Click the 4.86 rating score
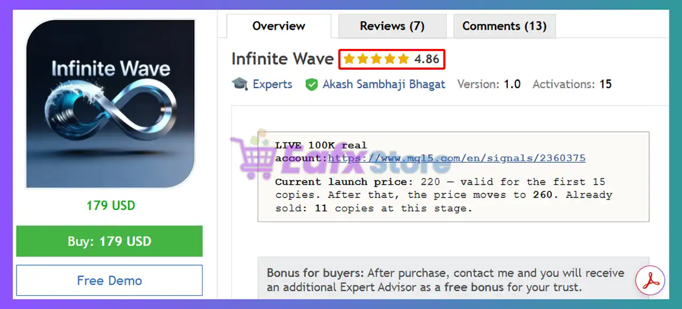 point(427,59)
